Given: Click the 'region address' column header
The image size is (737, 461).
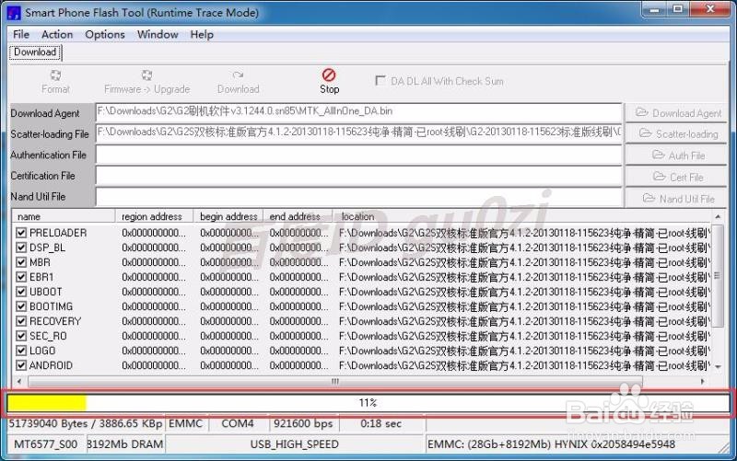Looking at the screenshot, I should [155, 216].
